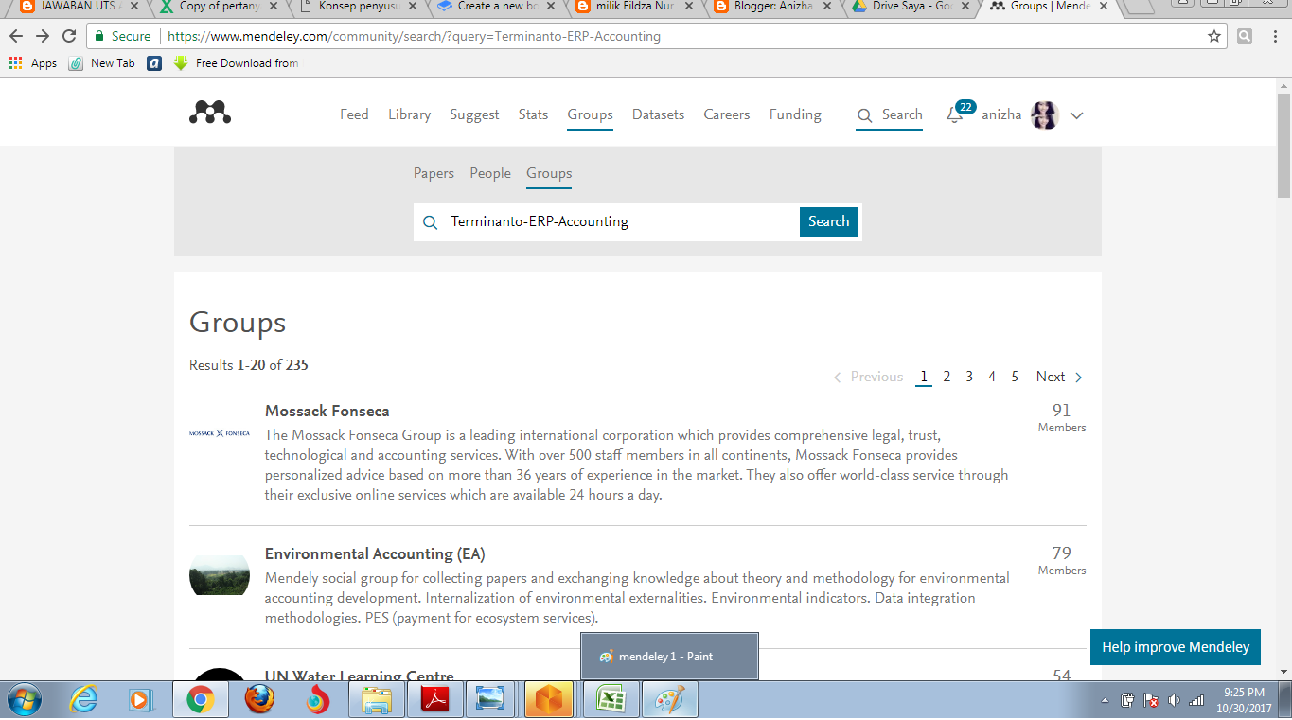Open Datasets in top navigation
1292x720 pixels.
coord(658,114)
